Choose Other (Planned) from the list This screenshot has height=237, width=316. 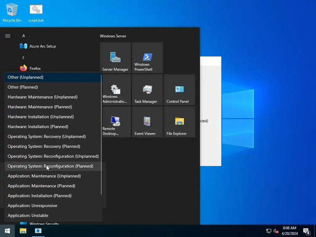tap(53, 87)
